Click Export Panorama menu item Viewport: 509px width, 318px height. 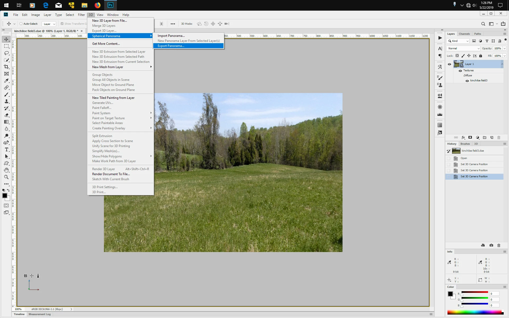tap(171, 46)
